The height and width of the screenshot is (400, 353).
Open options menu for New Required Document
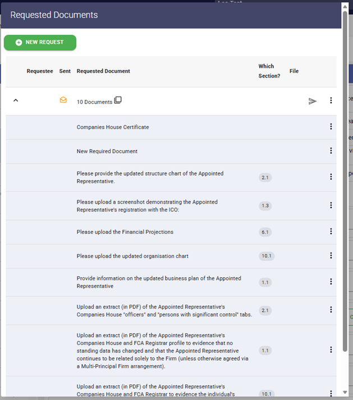tap(331, 151)
